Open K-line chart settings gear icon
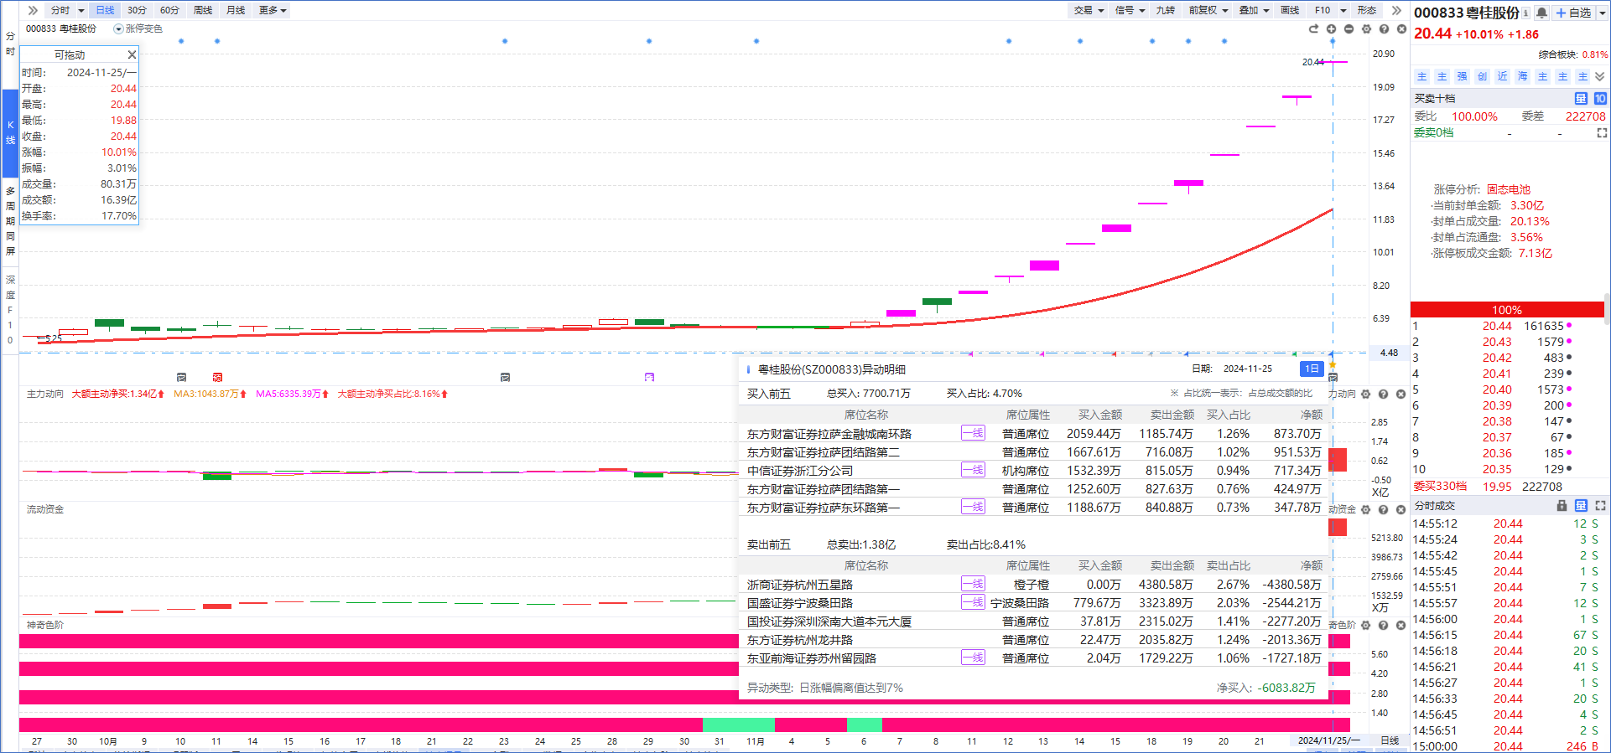Image resolution: width=1611 pixels, height=753 pixels. 1366,29
